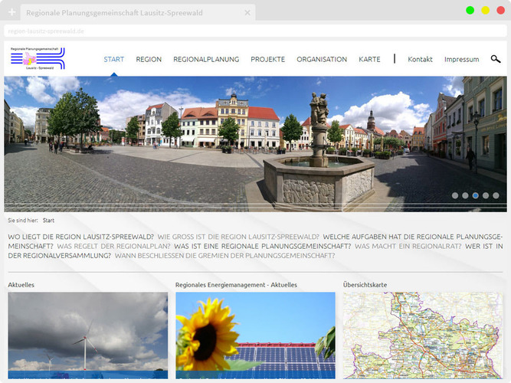
Task: Open the PROJEKTE menu item
Action: (x=267, y=59)
